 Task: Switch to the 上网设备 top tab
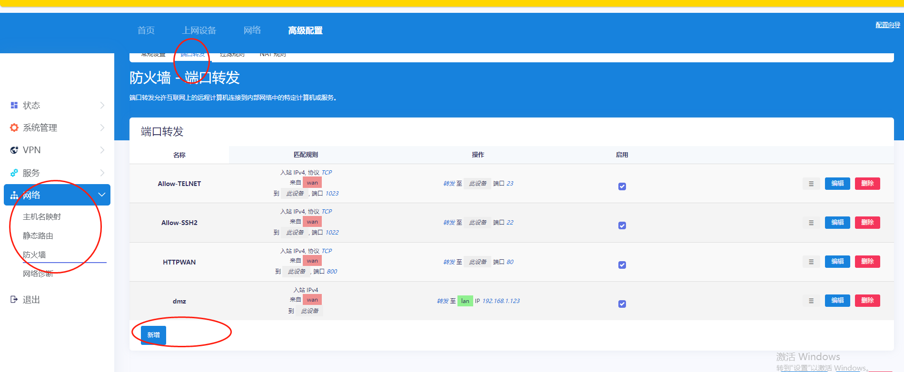[199, 30]
